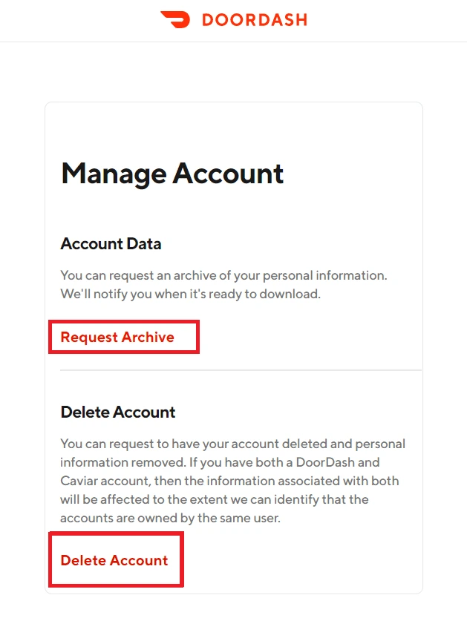Click the header's bottom border line
Screen dimensions: 467x618
(x=233, y=42)
